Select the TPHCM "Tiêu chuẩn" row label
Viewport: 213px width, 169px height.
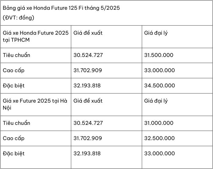point(16,55)
